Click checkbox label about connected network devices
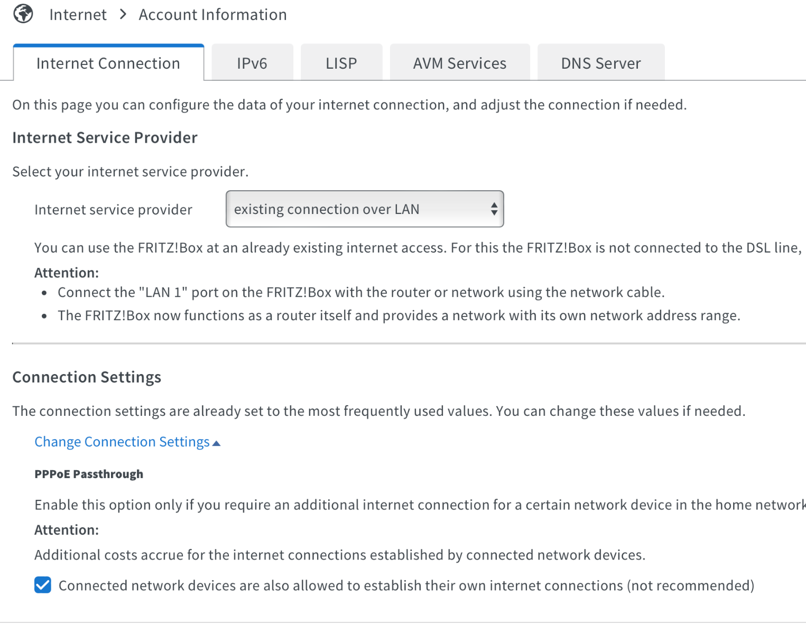The width and height of the screenshot is (806, 634). pyautogui.click(x=406, y=585)
